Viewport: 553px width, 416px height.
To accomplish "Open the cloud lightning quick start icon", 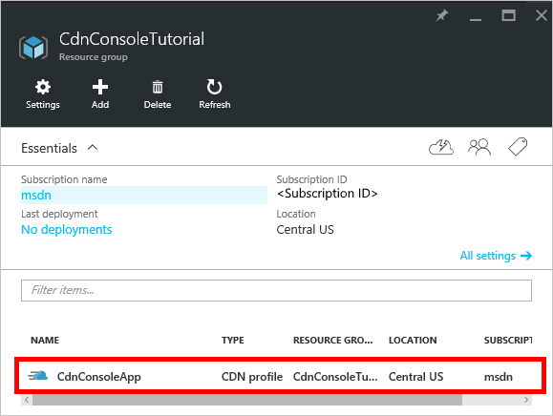I will (x=441, y=147).
